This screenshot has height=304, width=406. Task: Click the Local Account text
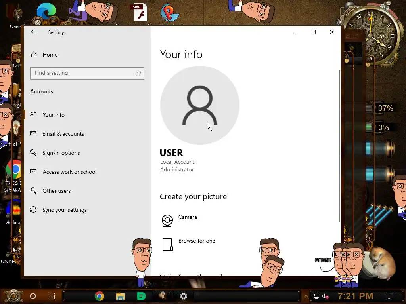point(177,162)
